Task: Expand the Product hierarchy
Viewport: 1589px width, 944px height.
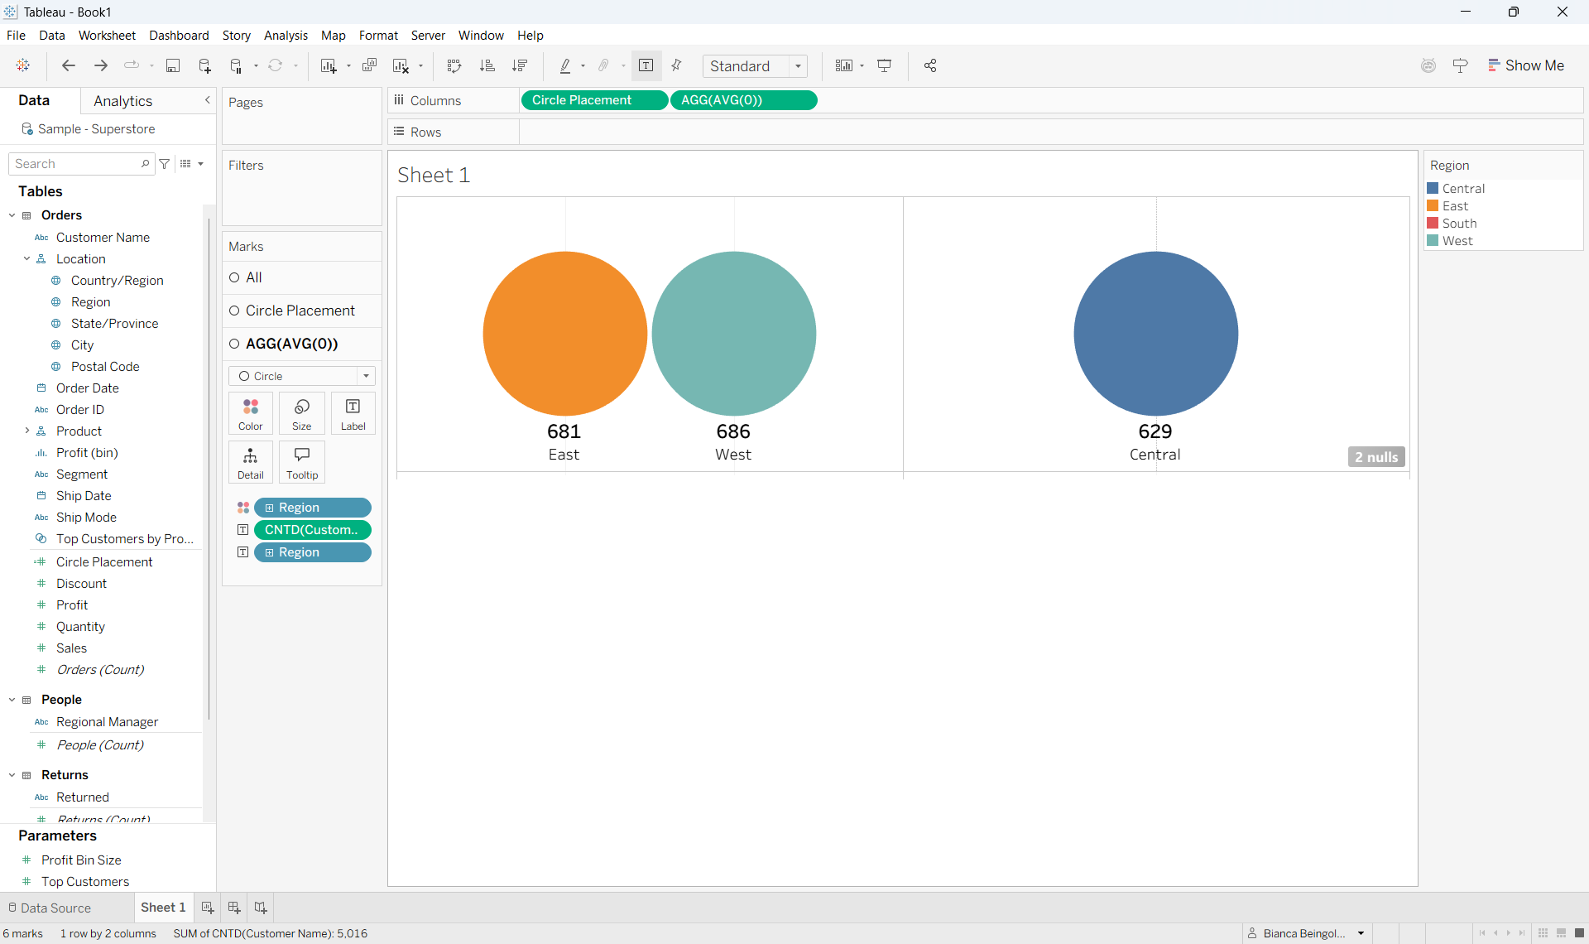Action: pos(27,431)
